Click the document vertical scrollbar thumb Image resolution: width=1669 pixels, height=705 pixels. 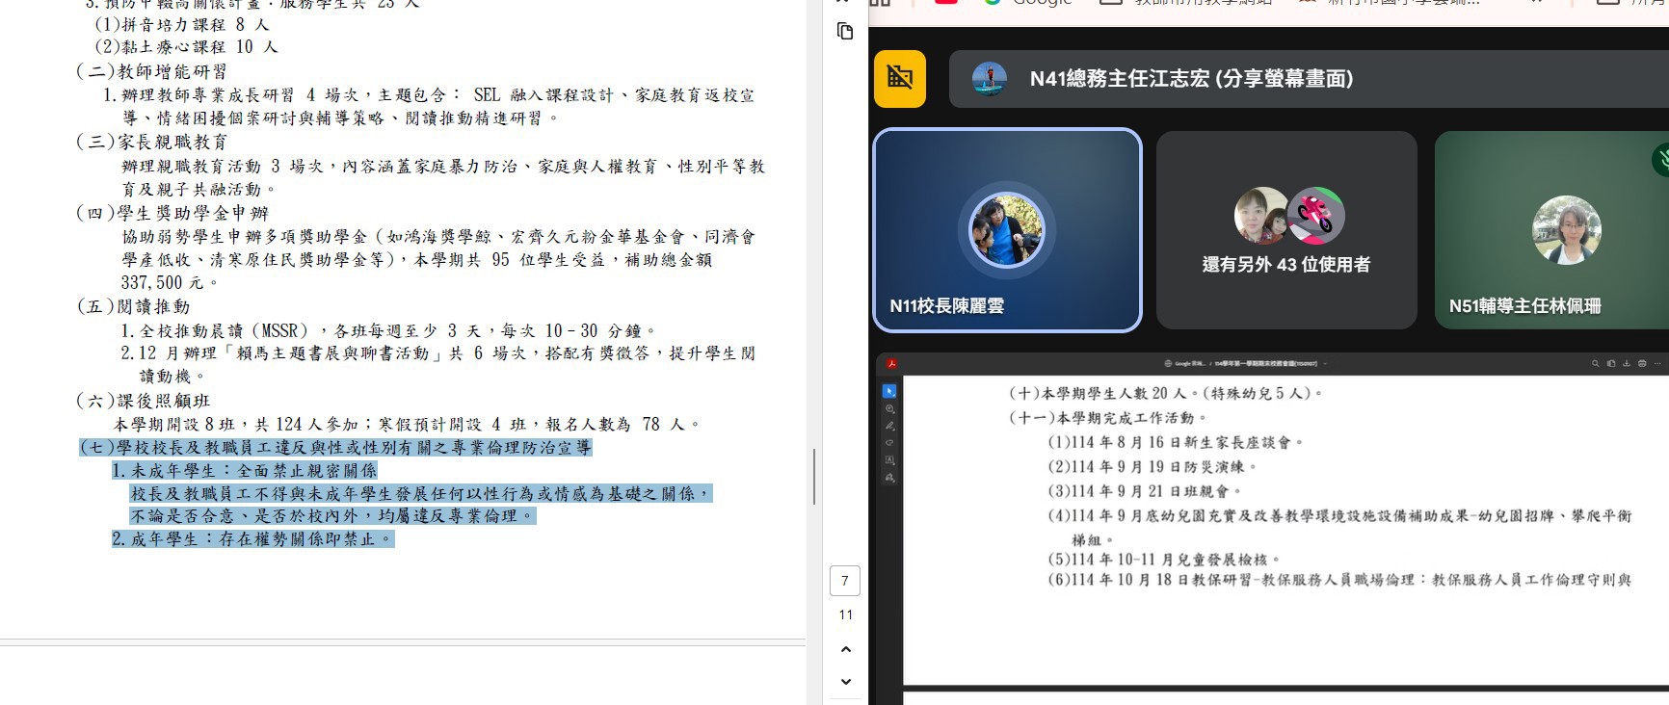pos(814,477)
